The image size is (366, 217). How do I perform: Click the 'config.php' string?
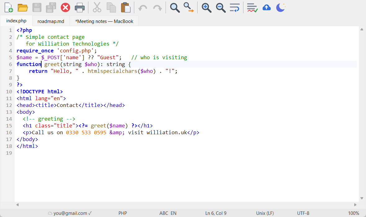(75, 51)
